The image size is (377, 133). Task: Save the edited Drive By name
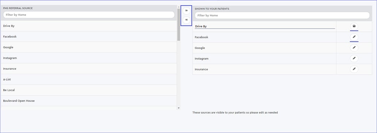click(354, 26)
